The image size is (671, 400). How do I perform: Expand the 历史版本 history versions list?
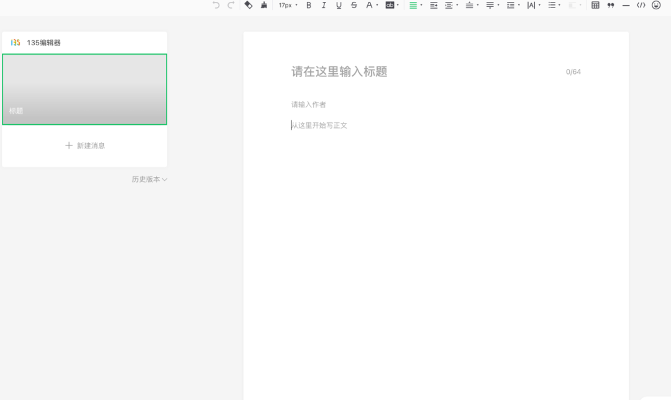tap(149, 180)
